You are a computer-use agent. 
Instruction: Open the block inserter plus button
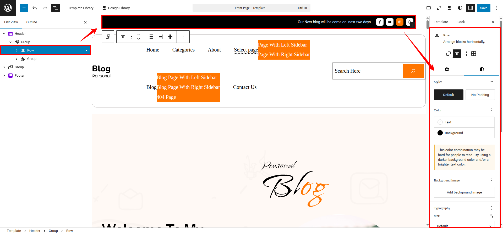pos(24,8)
